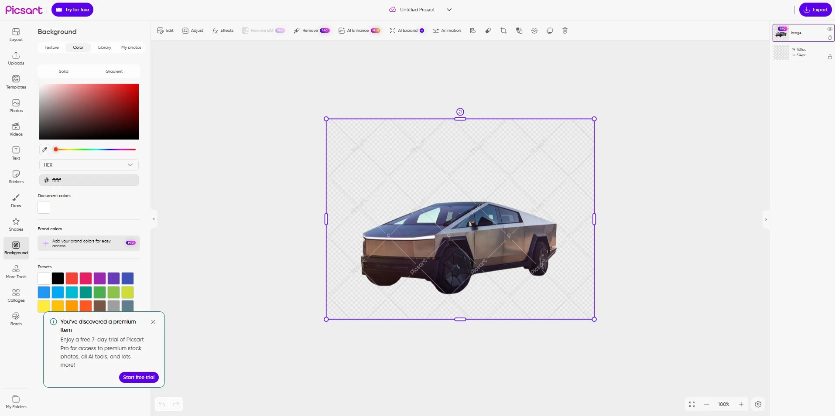Open canvas settings gear
Viewport: 835px width, 416px height.
pos(758,404)
